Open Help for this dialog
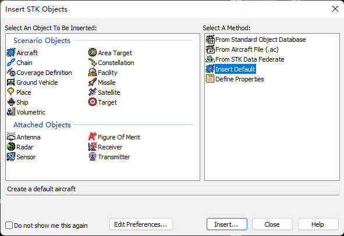 tap(318, 224)
